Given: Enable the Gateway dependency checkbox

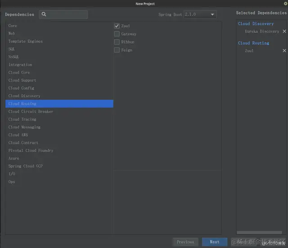Looking at the screenshot, I should pyautogui.click(x=117, y=34).
